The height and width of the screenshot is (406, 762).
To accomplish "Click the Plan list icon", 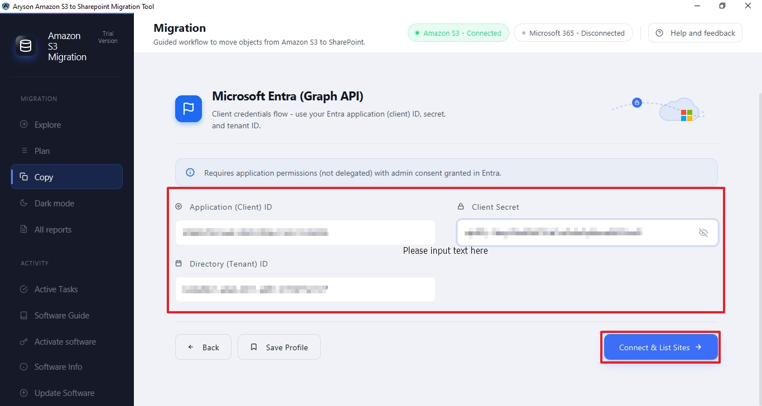I will 24,151.
